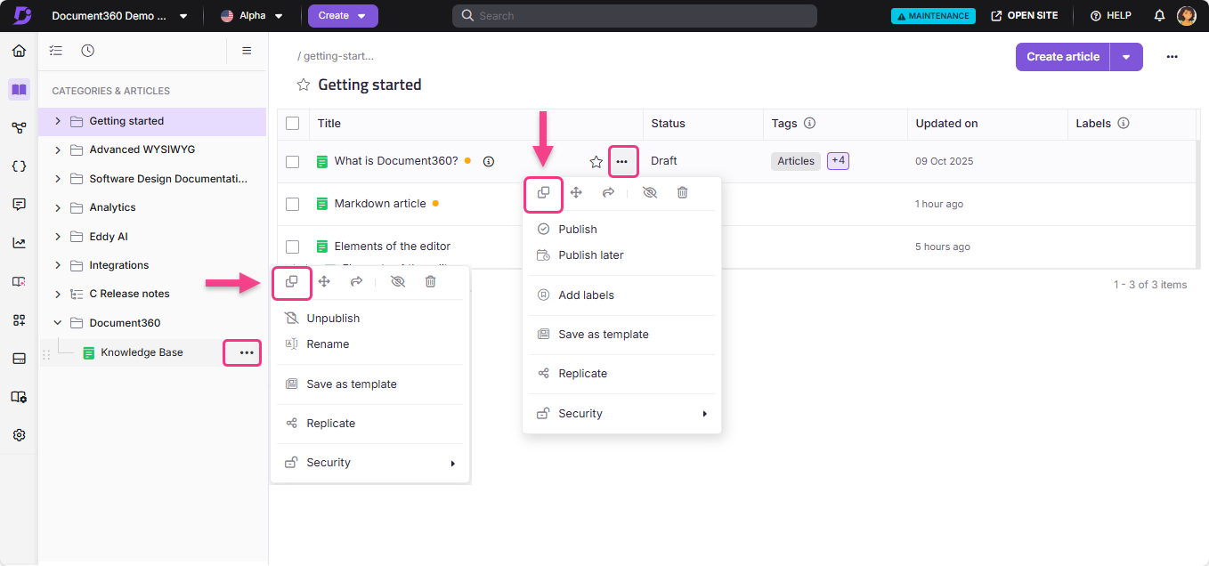This screenshot has height=566, width=1209.
Task: Open the notifications bell at the top right
Action: click(1157, 15)
